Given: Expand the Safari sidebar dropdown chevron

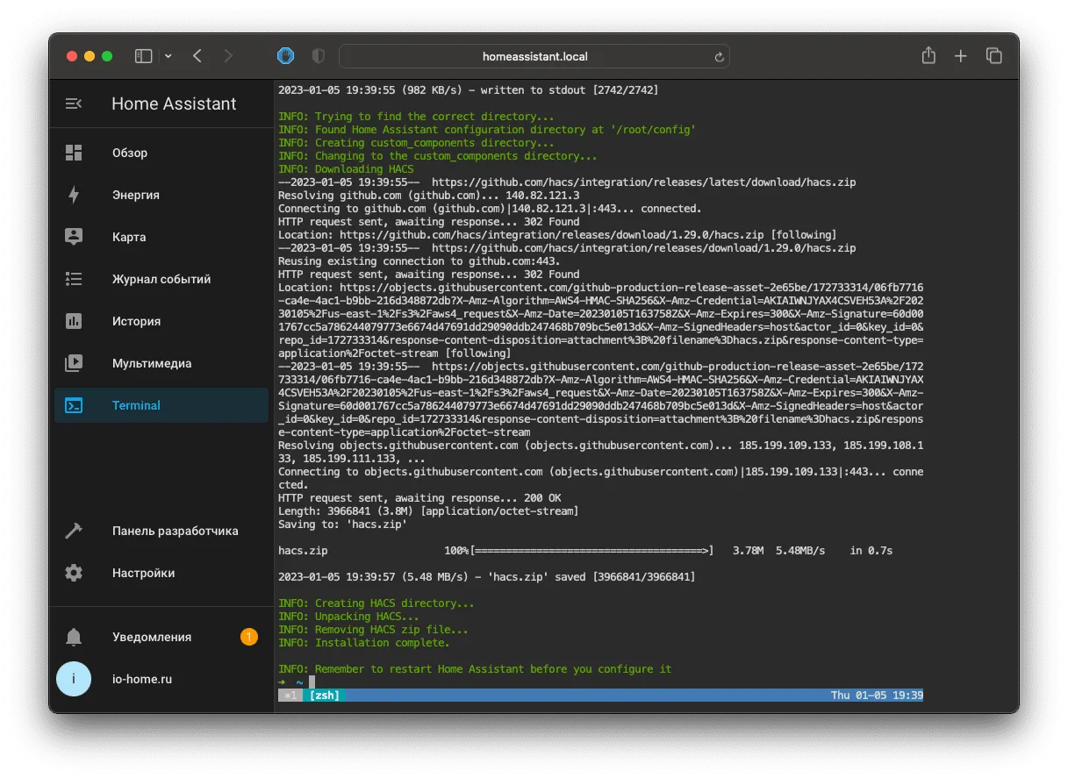Looking at the screenshot, I should [168, 56].
